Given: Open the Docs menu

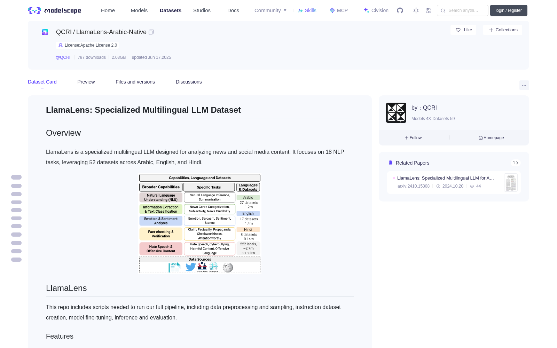Looking at the screenshot, I should pyautogui.click(x=233, y=10).
